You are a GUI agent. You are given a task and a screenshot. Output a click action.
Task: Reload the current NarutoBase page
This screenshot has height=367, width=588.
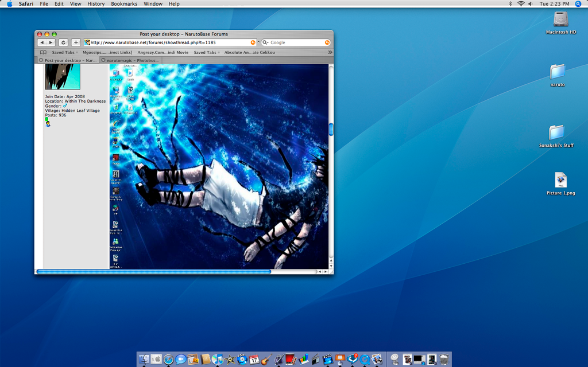pyautogui.click(x=63, y=42)
